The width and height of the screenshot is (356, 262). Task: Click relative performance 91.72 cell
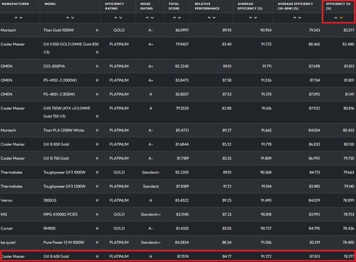point(227,186)
